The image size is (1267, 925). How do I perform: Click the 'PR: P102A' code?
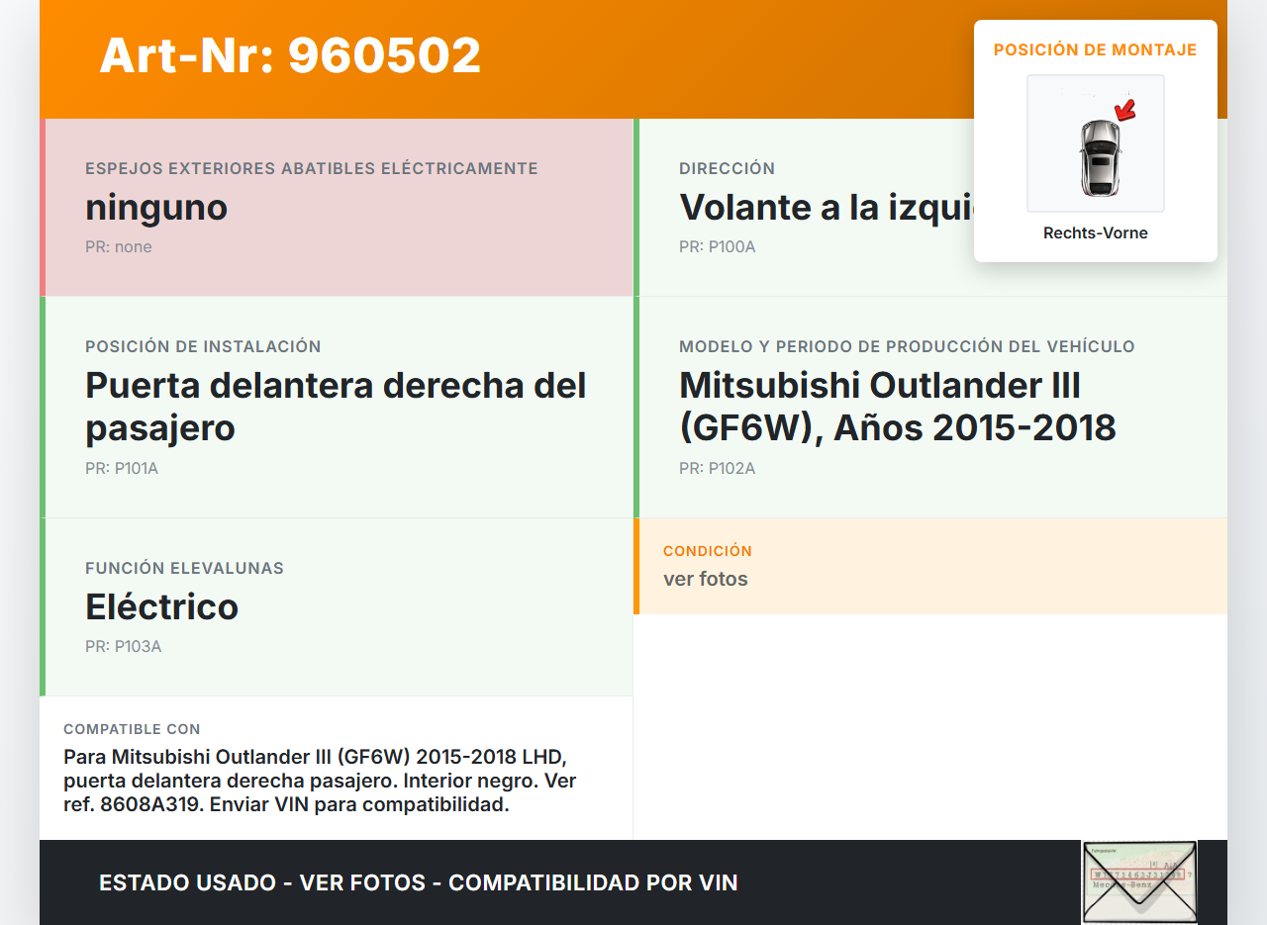[x=717, y=468]
